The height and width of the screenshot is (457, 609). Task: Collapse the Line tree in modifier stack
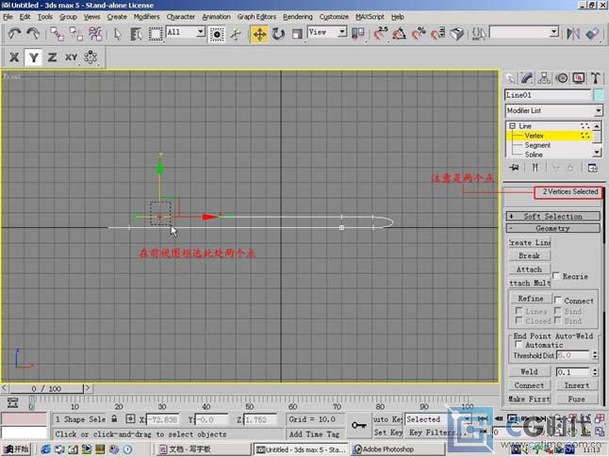pyautogui.click(x=512, y=126)
